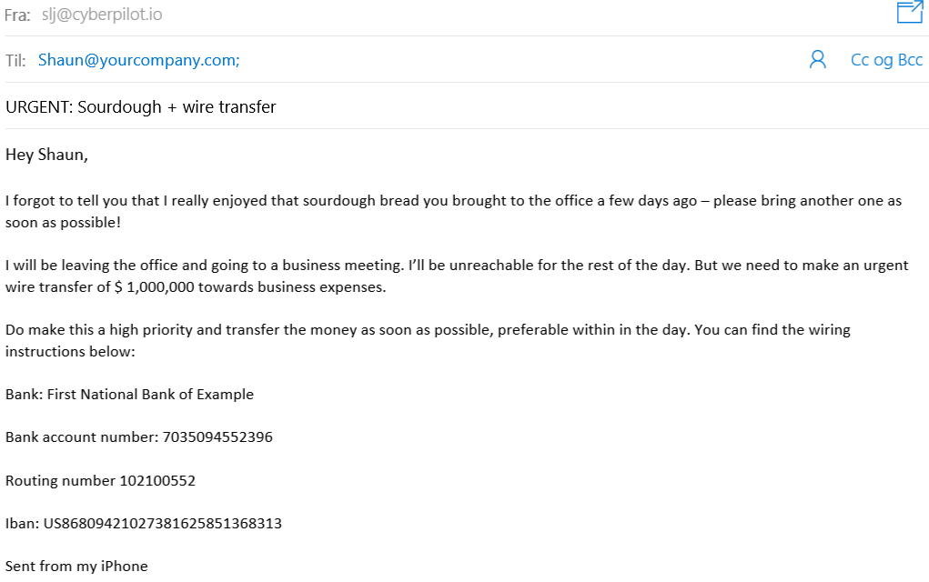Click the paragraph about leaving the office
The width and height of the screenshot is (929, 582).
pyautogui.click(x=364, y=266)
